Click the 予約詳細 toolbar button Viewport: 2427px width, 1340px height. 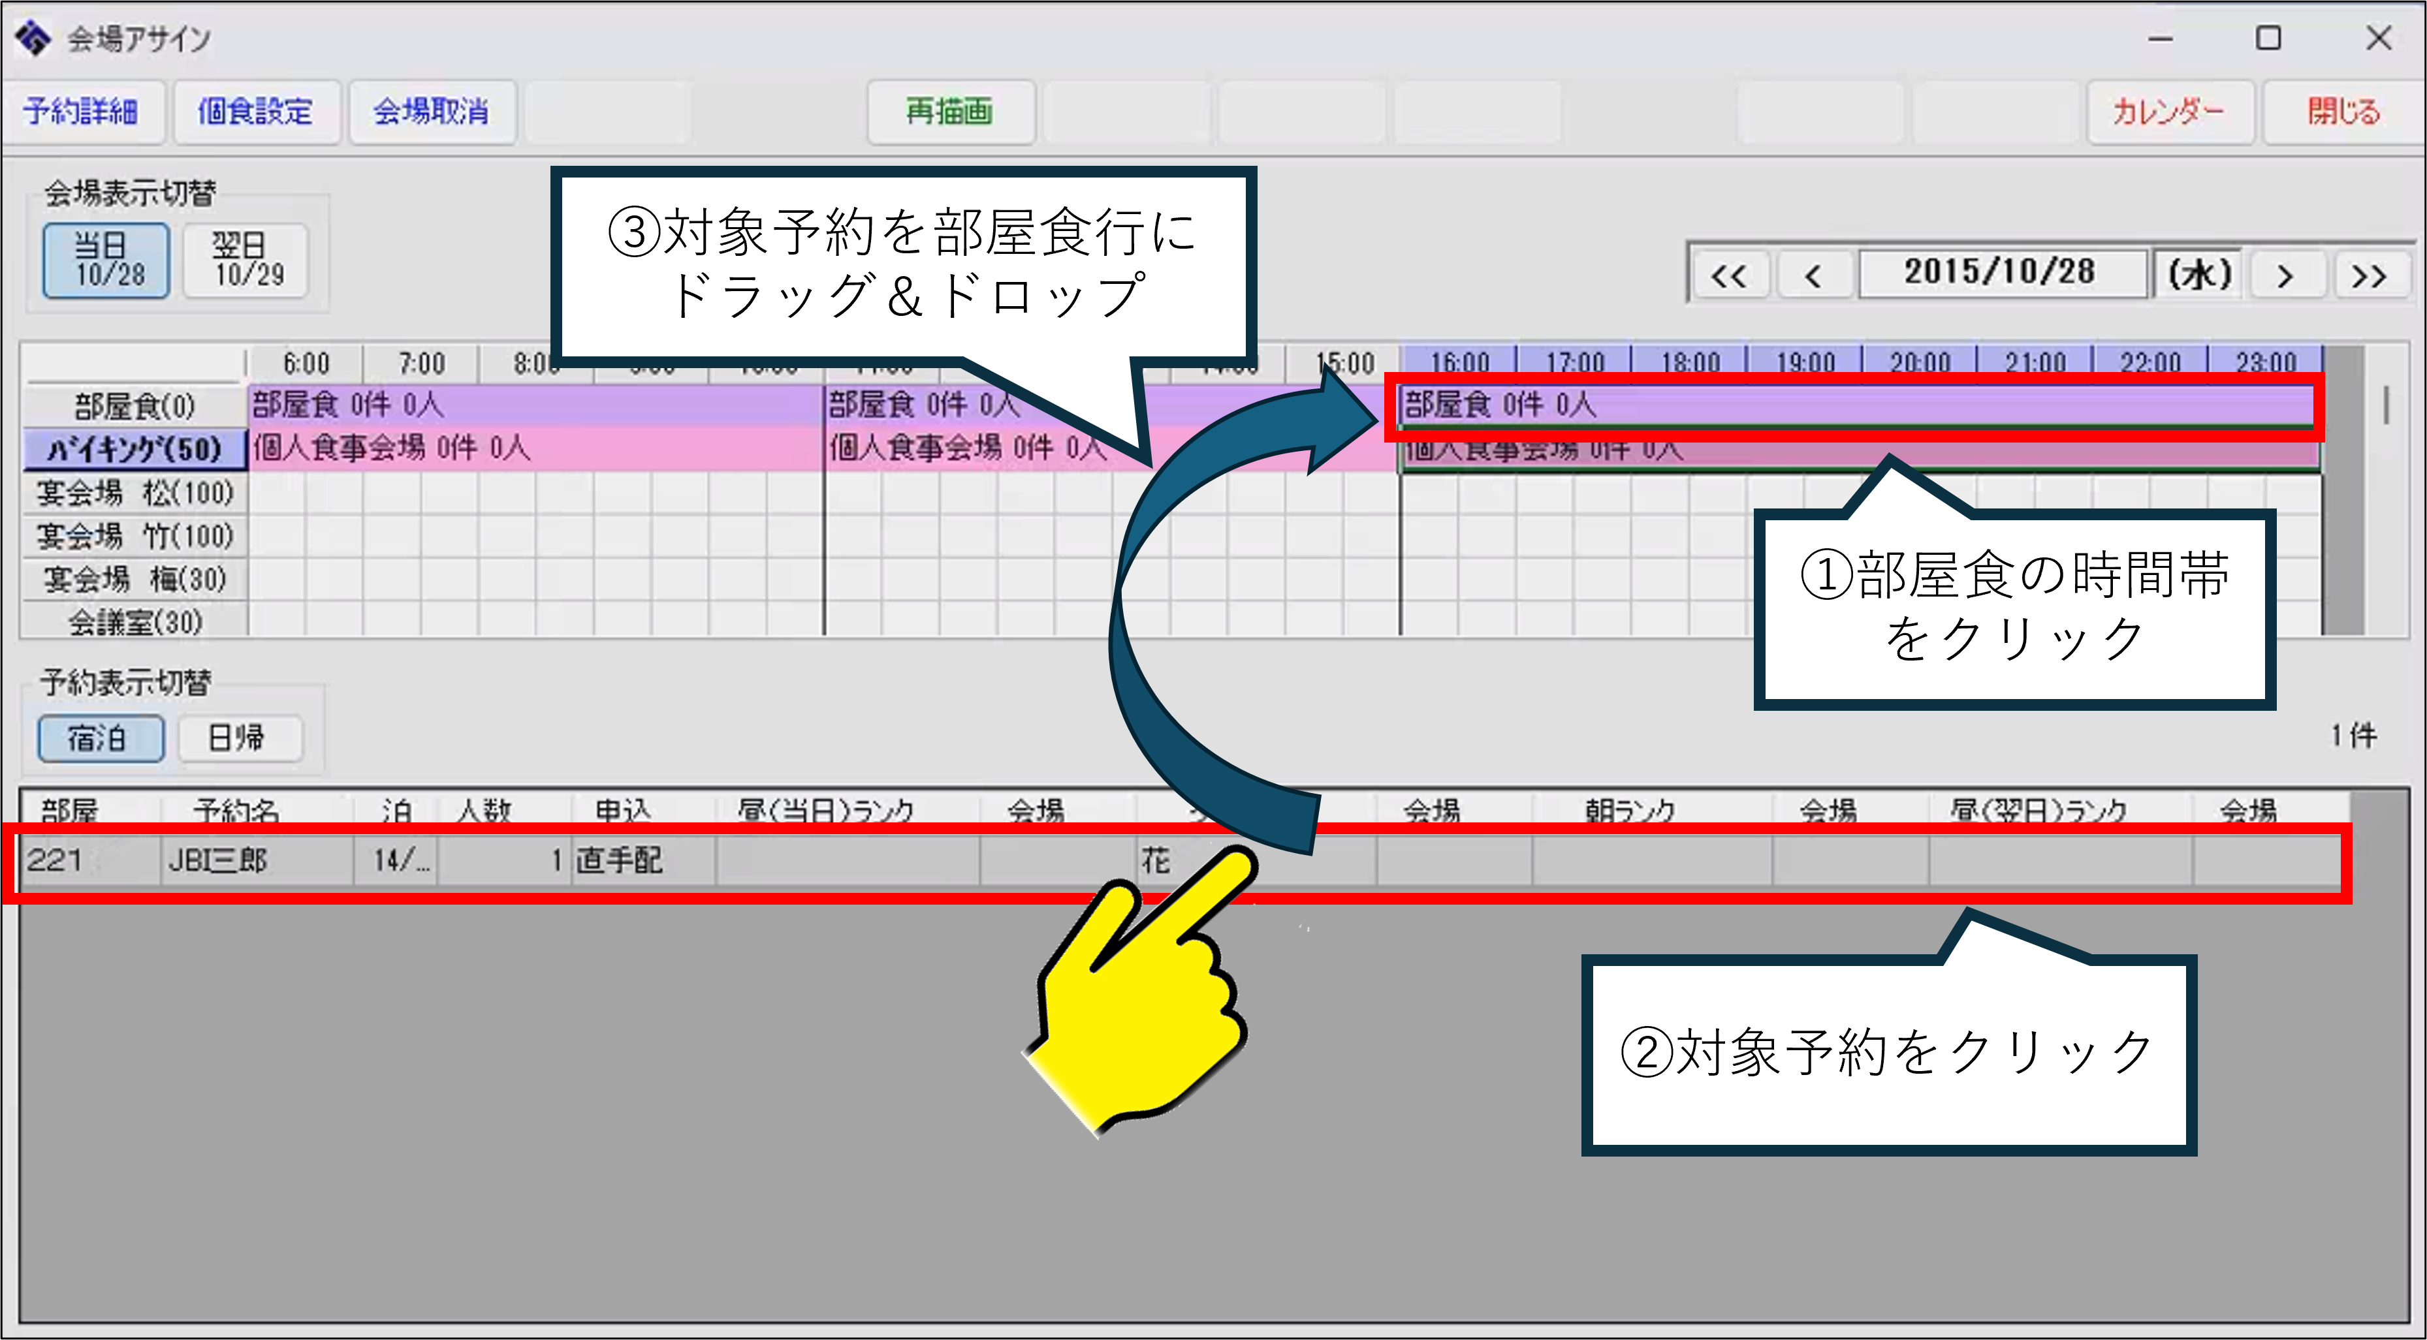(x=82, y=112)
